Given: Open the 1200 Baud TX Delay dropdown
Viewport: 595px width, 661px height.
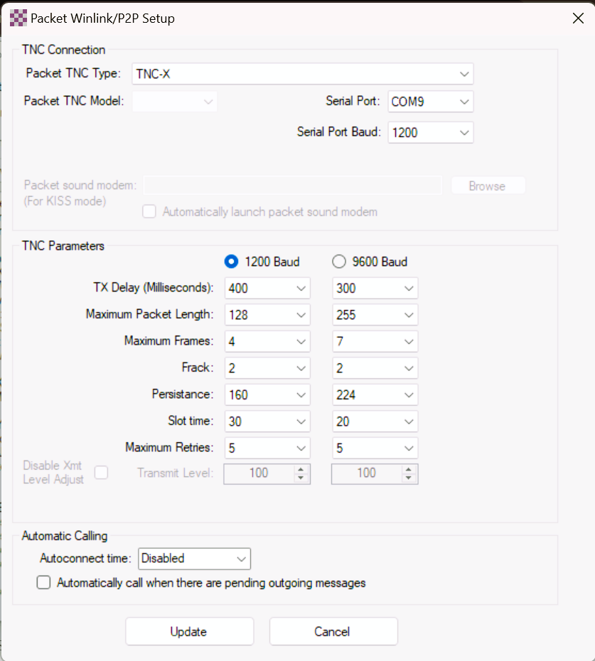Looking at the screenshot, I should pyautogui.click(x=301, y=288).
